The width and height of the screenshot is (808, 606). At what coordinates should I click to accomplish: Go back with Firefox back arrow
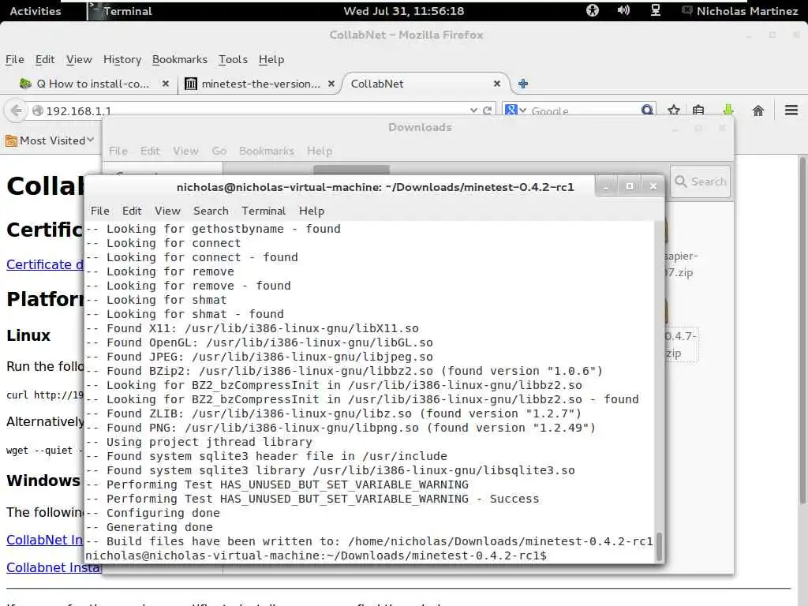[x=17, y=110]
